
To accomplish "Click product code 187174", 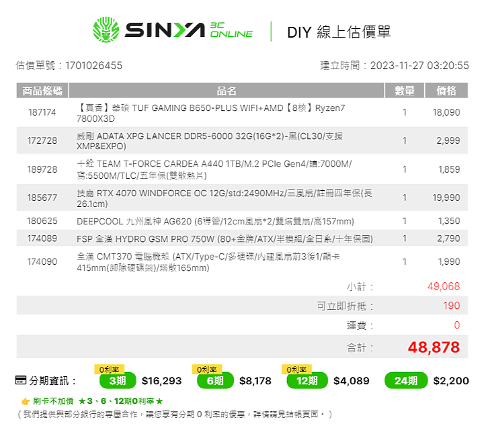I will 42,112.
